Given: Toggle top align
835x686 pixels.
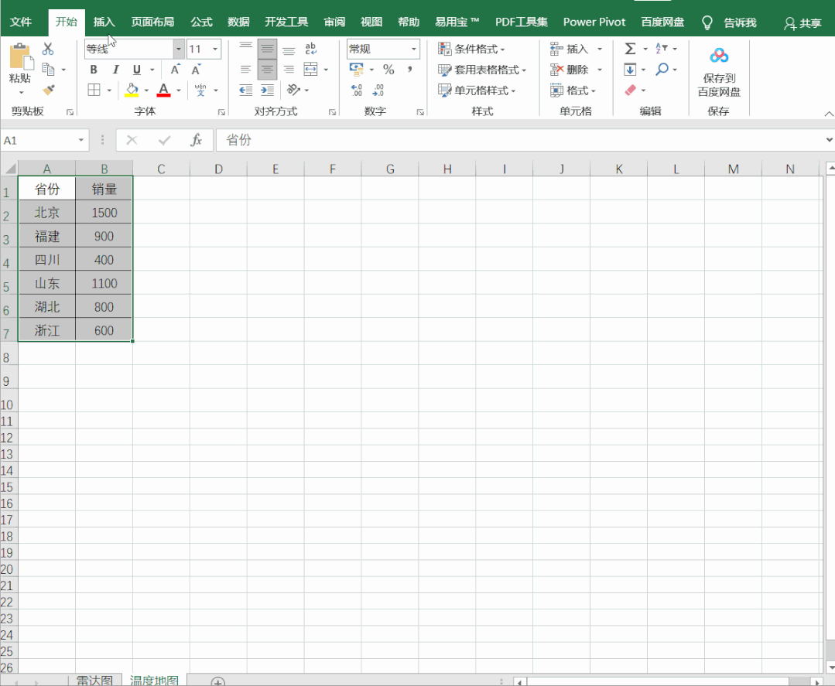Looking at the screenshot, I should 245,49.
